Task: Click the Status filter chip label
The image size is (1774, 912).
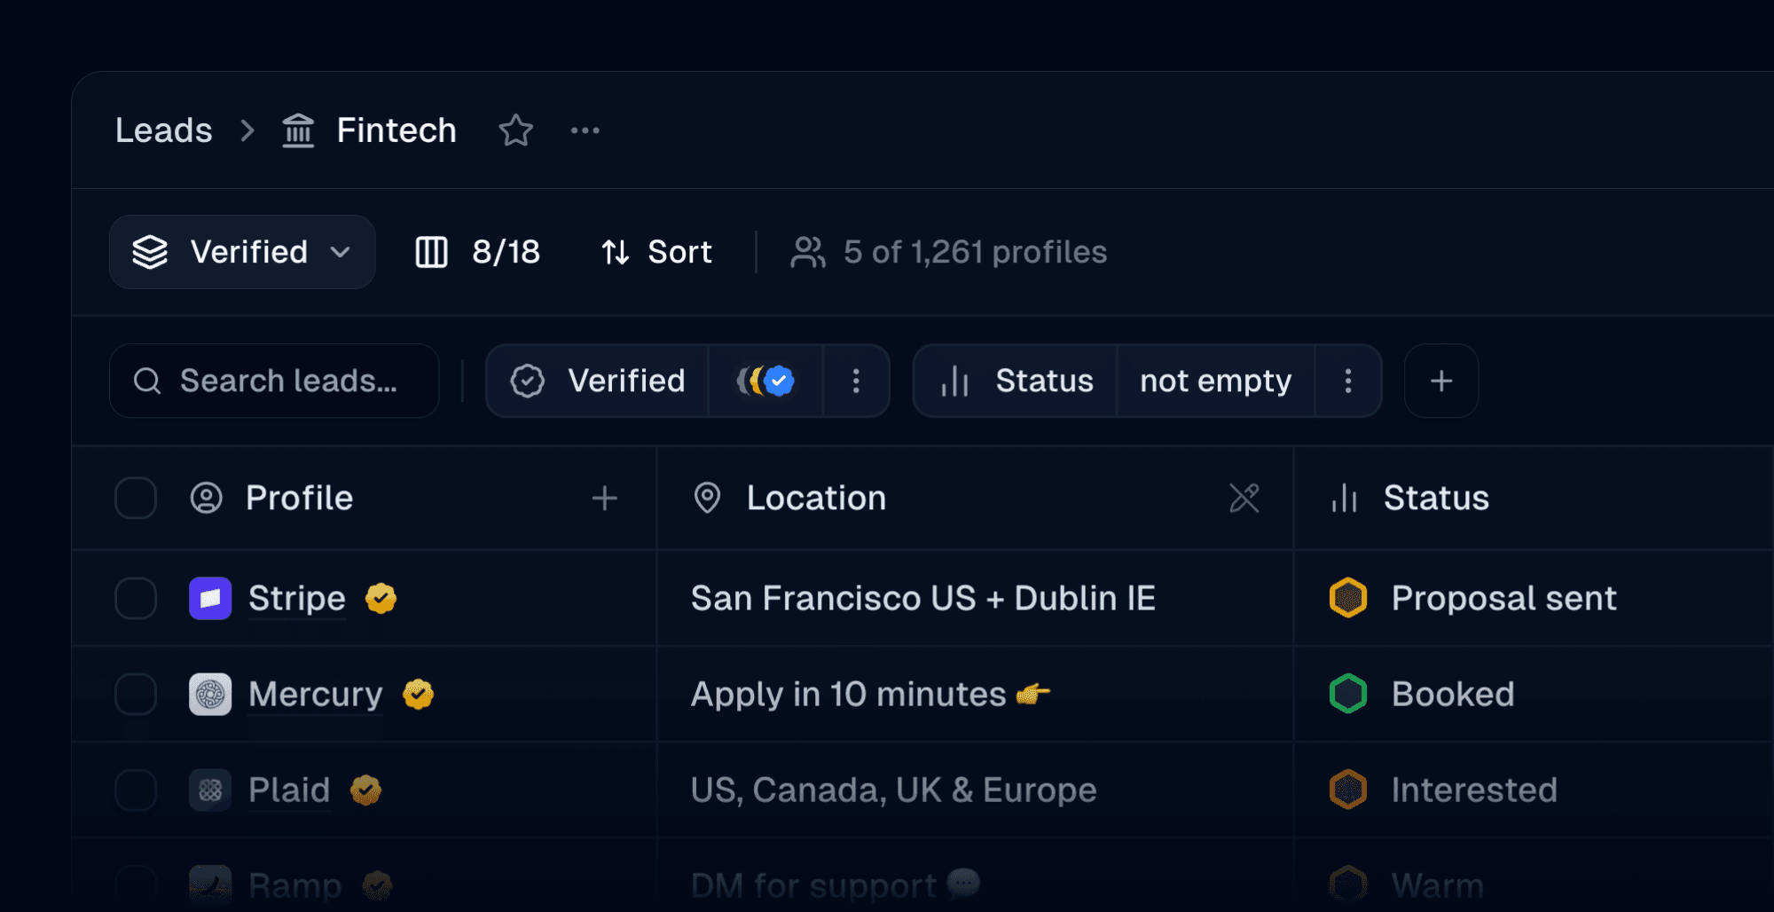Action: [x=1016, y=381]
